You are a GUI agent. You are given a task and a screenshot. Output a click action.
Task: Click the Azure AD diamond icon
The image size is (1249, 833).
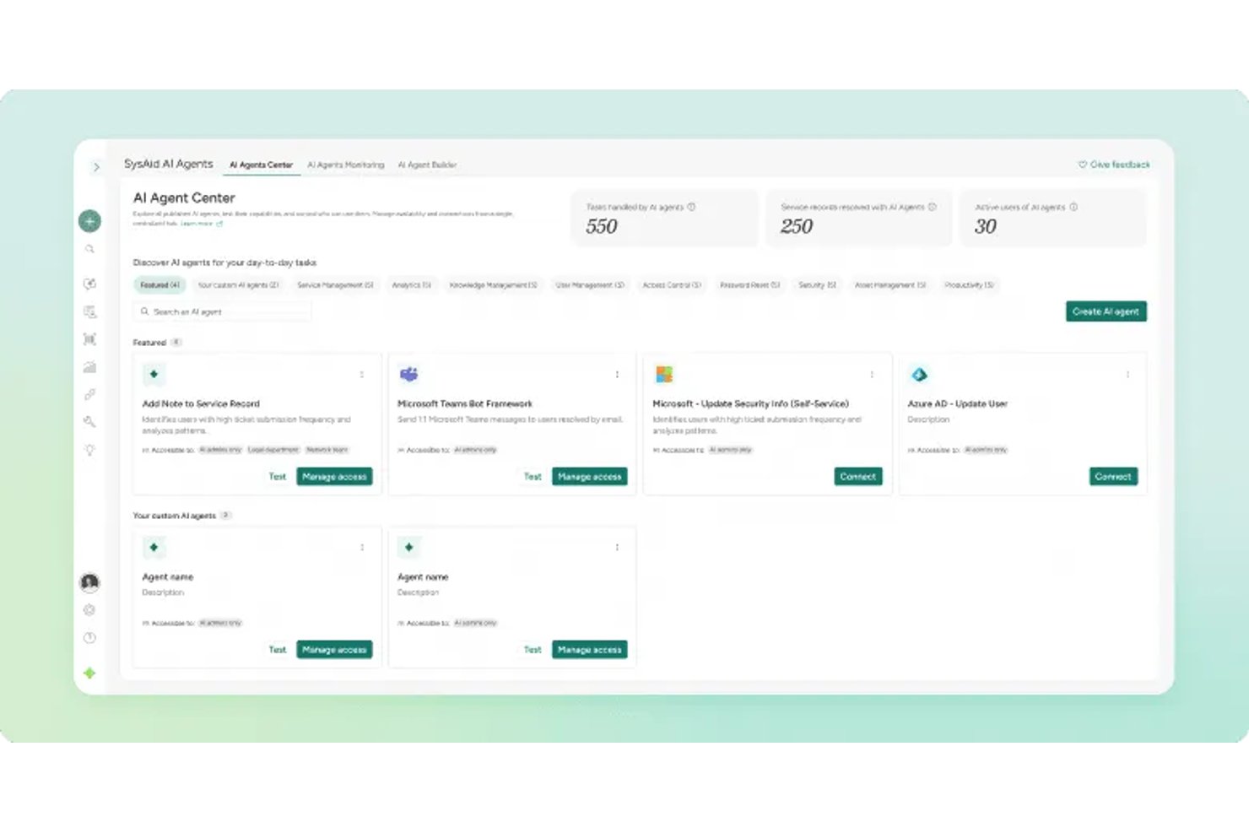point(919,374)
